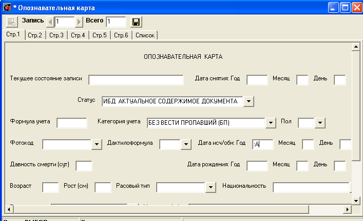363x221 pixels.
Task: Click the Рост (см) field
Action: pos(103,187)
